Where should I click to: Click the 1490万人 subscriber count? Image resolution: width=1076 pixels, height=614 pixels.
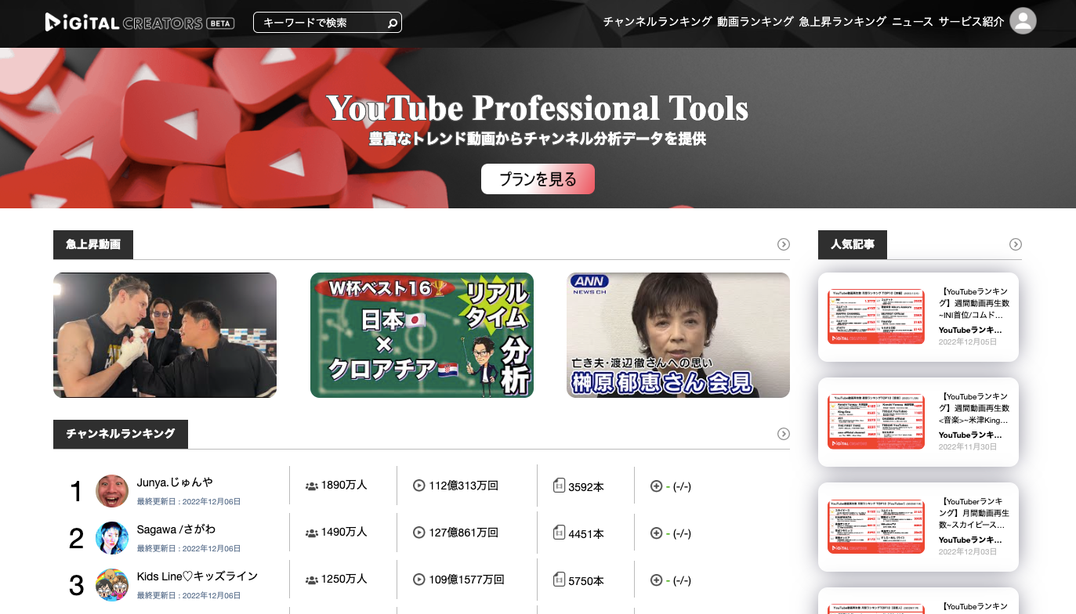click(x=344, y=533)
